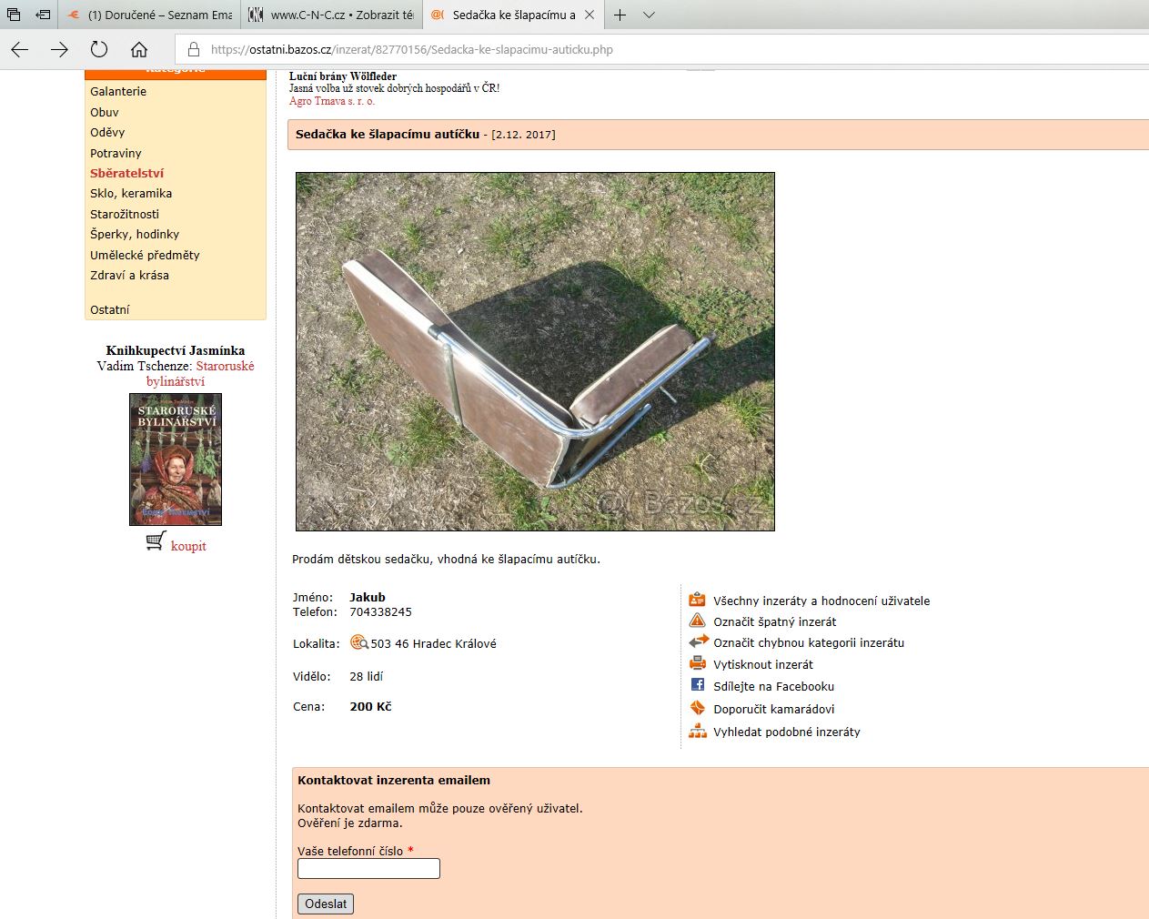Open the Sběratelství category link
Screen dimensions: 1149x919
[x=126, y=173]
